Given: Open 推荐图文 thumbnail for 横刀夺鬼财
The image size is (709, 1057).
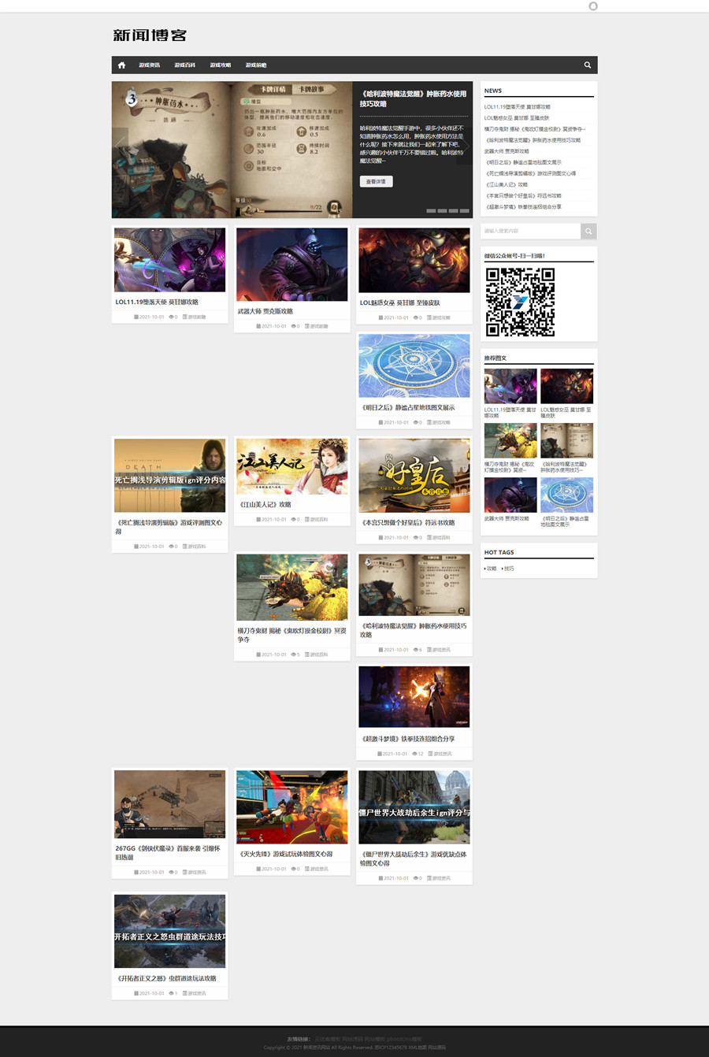Looking at the screenshot, I should (x=510, y=441).
